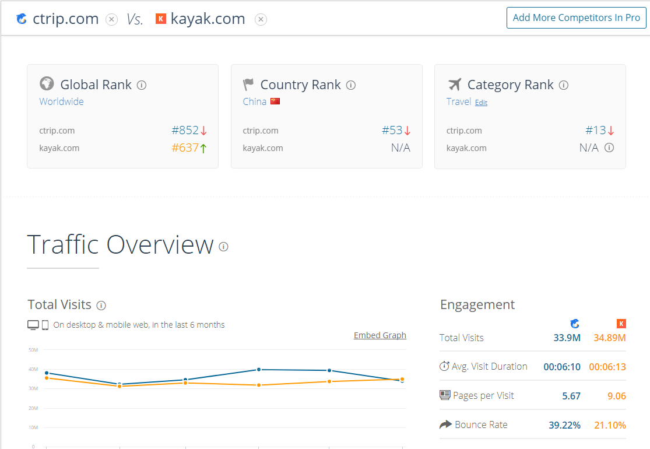Click the kayak logo in Engagement table
The image size is (650, 449).
[x=621, y=324]
